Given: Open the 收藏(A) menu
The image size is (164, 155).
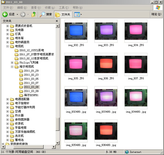Looking at the screenshot, I should [50, 8].
